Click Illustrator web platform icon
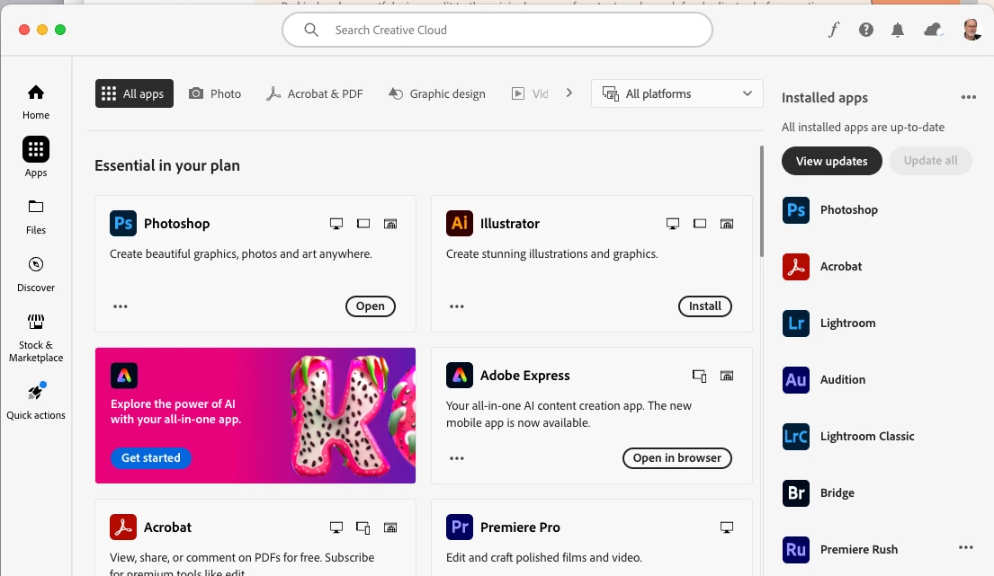This screenshot has width=994, height=576. point(727,224)
